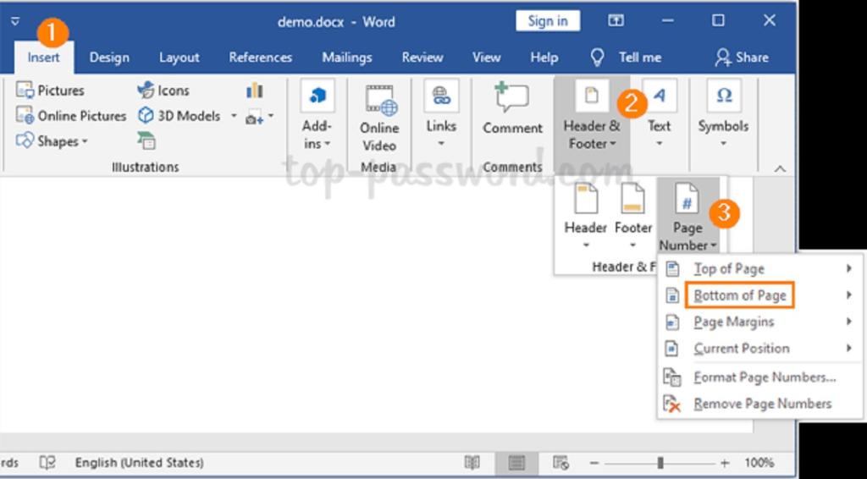Select Current Position menu item

(759, 348)
